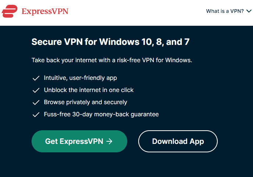Click the ExpressVPN wordmark text
This screenshot has height=177, width=253.
pos(45,11)
